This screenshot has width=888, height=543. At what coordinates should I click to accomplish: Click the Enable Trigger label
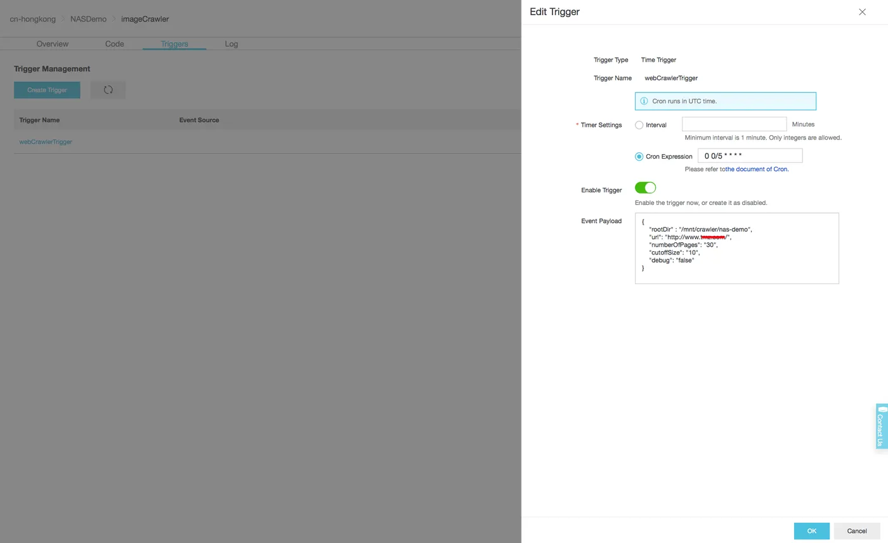601,190
